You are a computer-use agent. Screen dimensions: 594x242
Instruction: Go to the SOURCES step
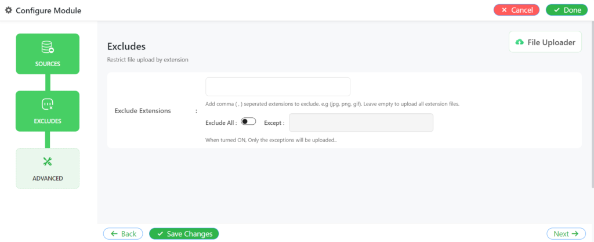pyautogui.click(x=48, y=54)
